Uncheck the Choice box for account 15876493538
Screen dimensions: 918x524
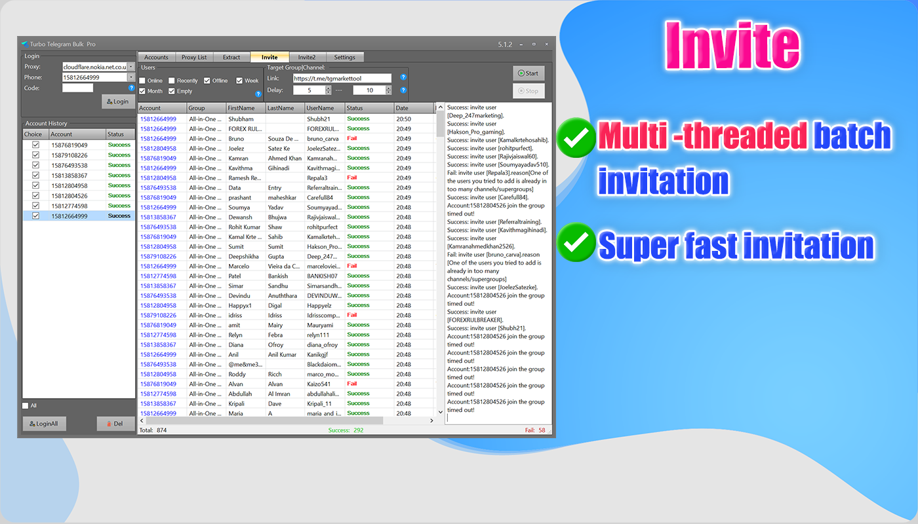36,165
